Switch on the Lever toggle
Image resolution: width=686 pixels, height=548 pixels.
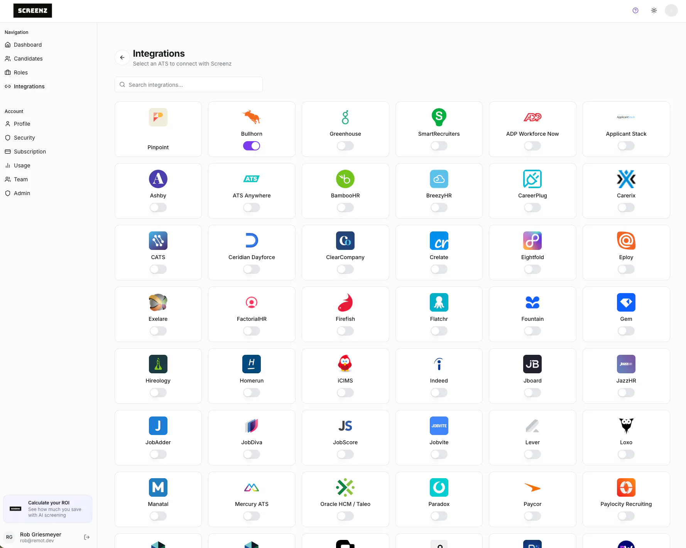(x=532, y=454)
